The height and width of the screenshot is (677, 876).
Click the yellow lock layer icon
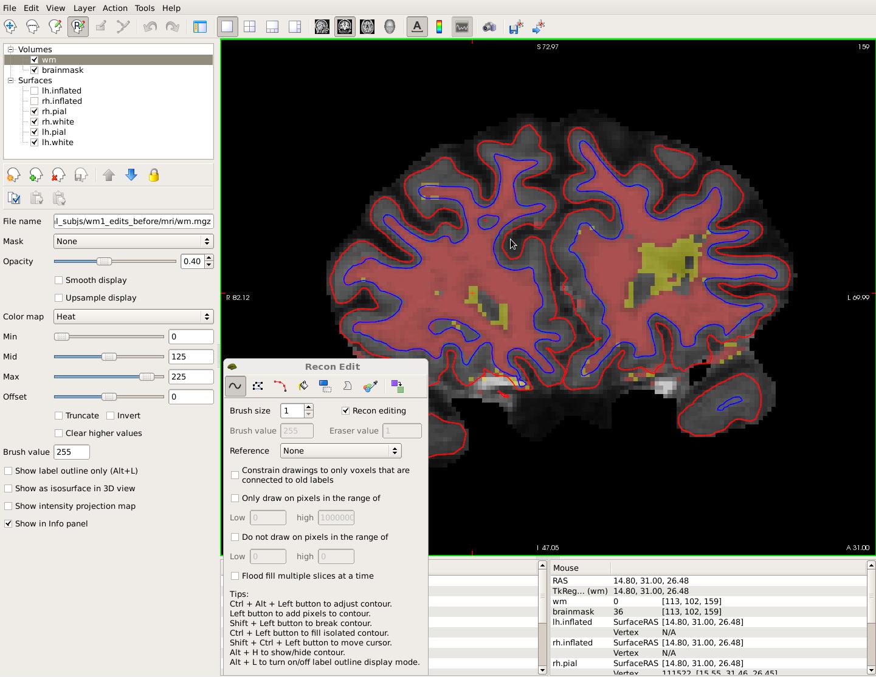pyautogui.click(x=154, y=175)
